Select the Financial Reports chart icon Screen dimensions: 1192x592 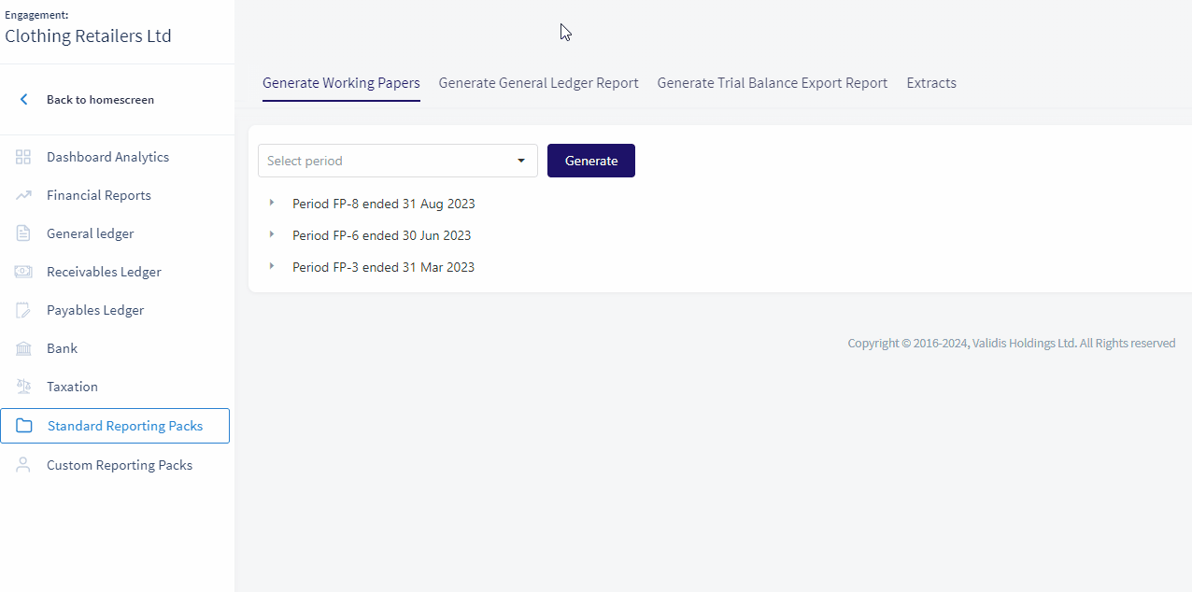click(22, 194)
